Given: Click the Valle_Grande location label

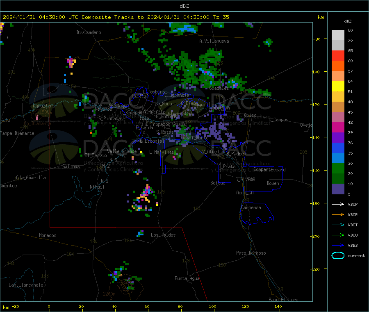Looking at the screenshot, I should (122, 151).
